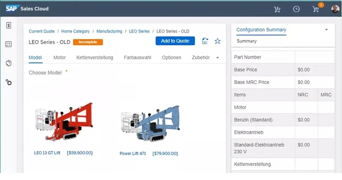Select the red LEO 13 GT Lift image

point(63,122)
